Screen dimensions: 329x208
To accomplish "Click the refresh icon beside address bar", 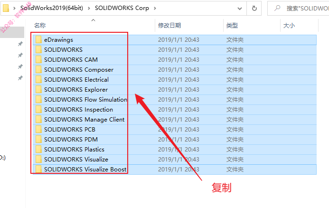I will coord(254,8).
